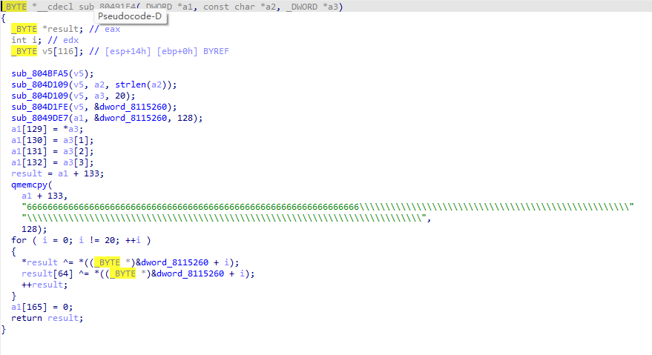Click the a1[129] assignment

47,129
